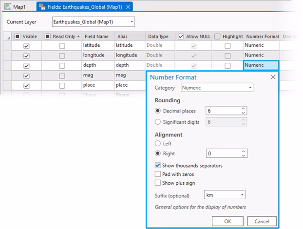Toggle the Visible column header checkbox
This screenshot has width=303, height=229.
coord(18,37)
